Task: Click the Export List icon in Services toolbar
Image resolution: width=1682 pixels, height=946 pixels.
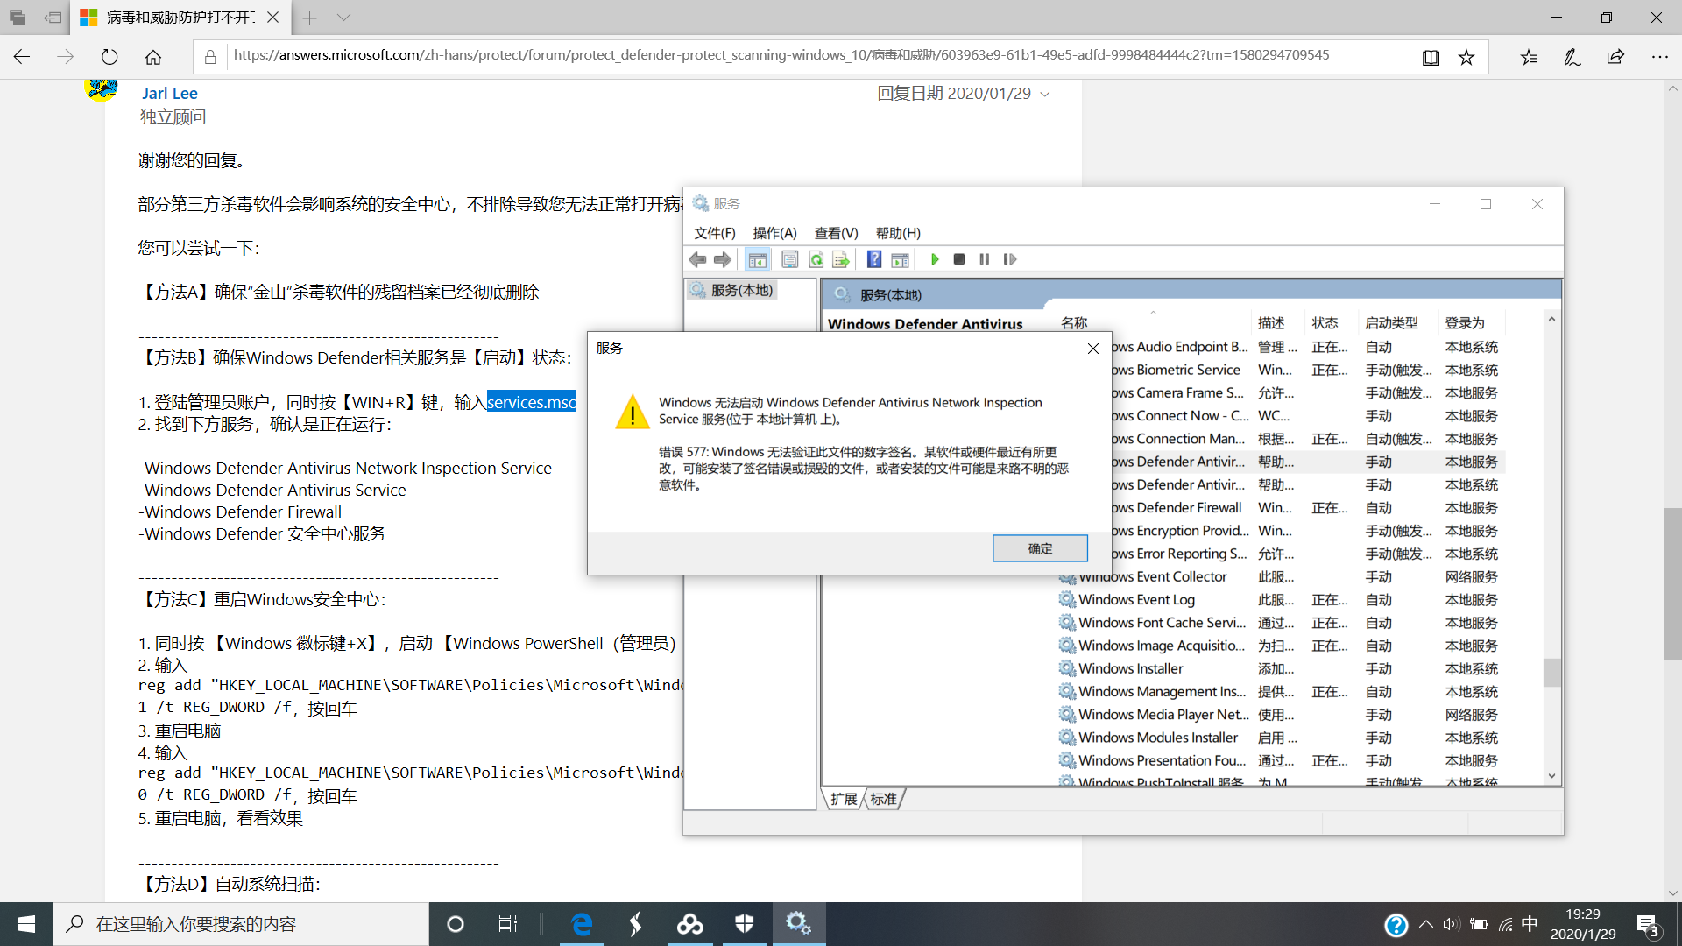Action: 841,259
